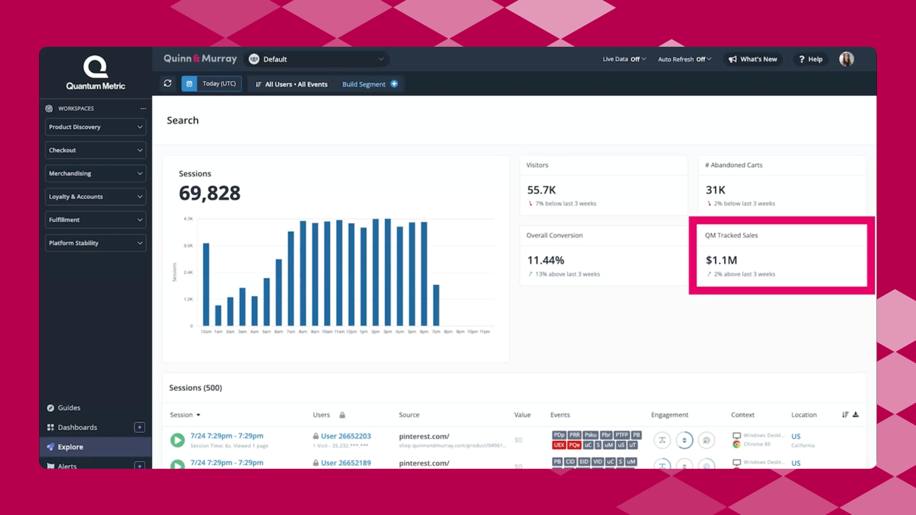
Task: Add a new alert with plus icon
Action: [139, 465]
